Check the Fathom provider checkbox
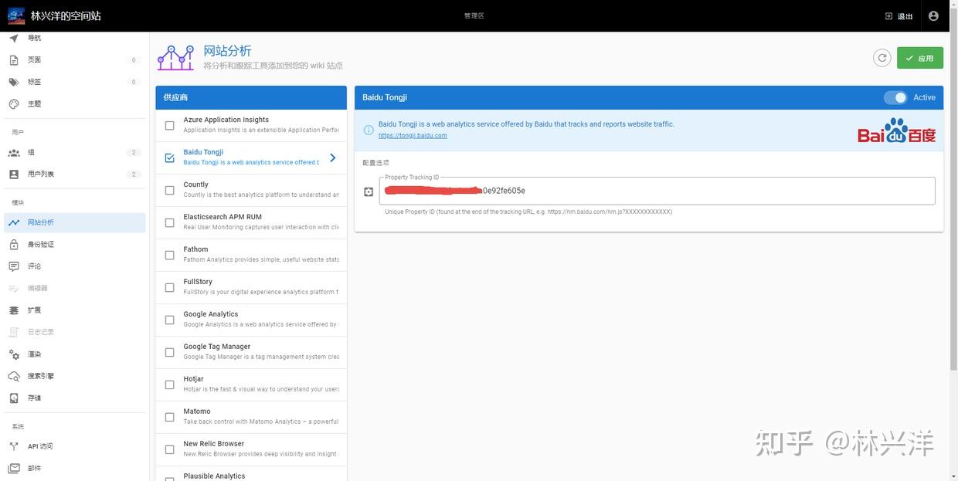 (x=169, y=255)
